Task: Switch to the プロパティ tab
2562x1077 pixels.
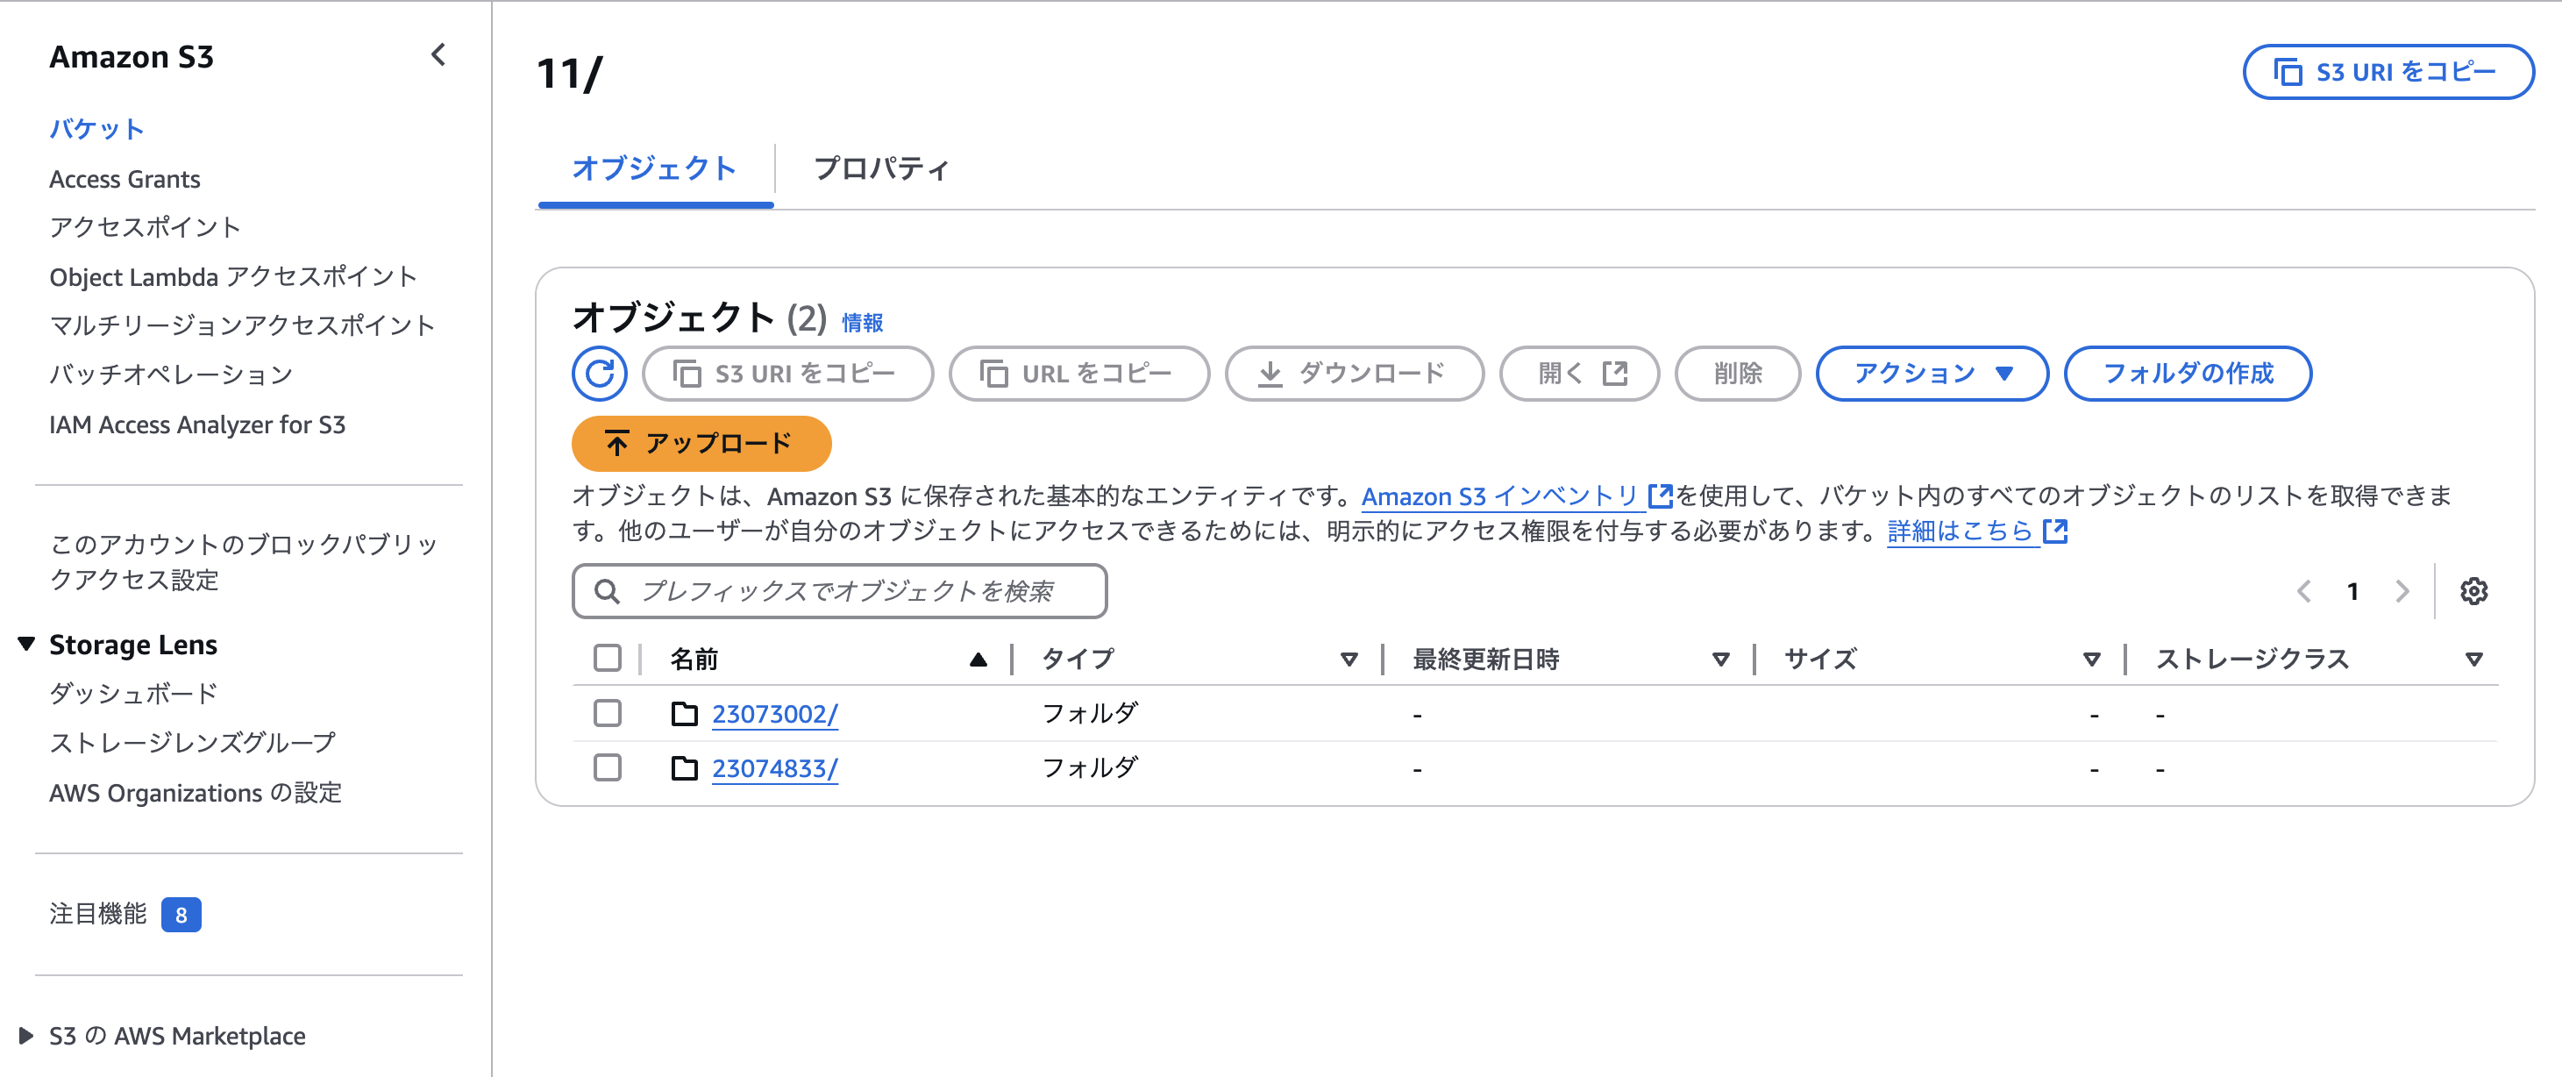Action: tap(880, 168)
